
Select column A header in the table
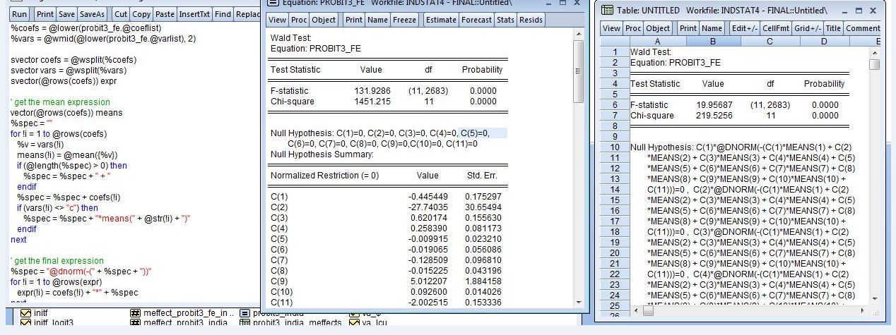(x=659, y=42)
